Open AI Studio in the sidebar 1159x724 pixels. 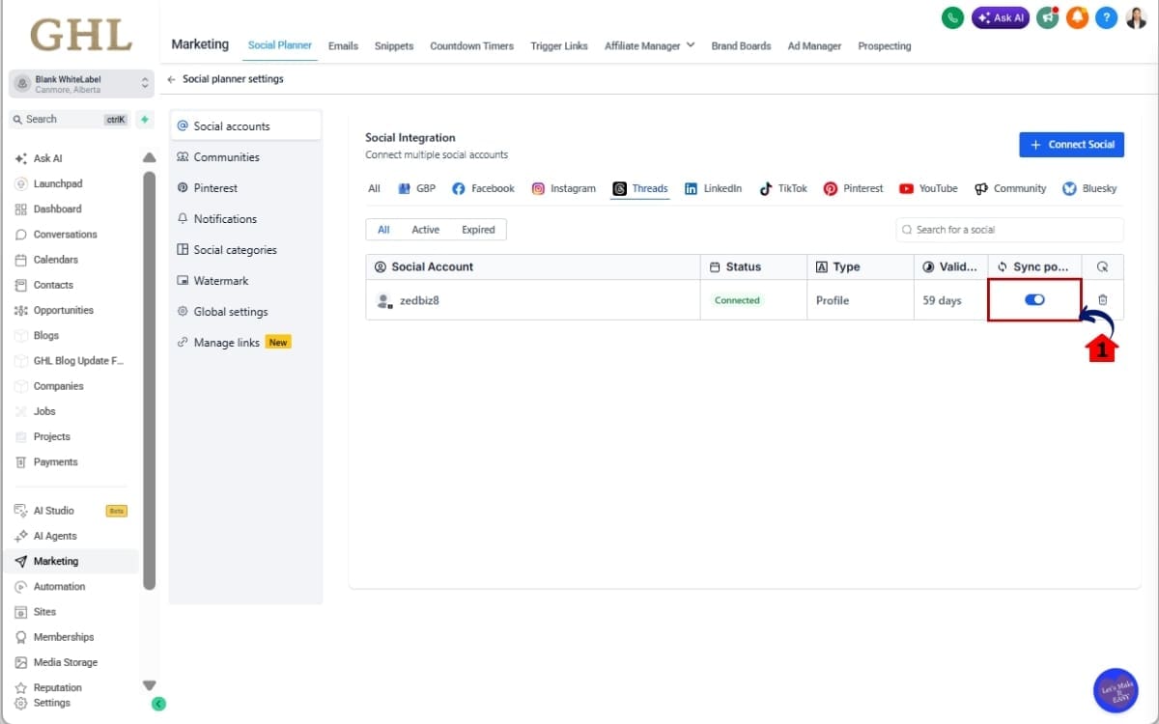point(53,511)
